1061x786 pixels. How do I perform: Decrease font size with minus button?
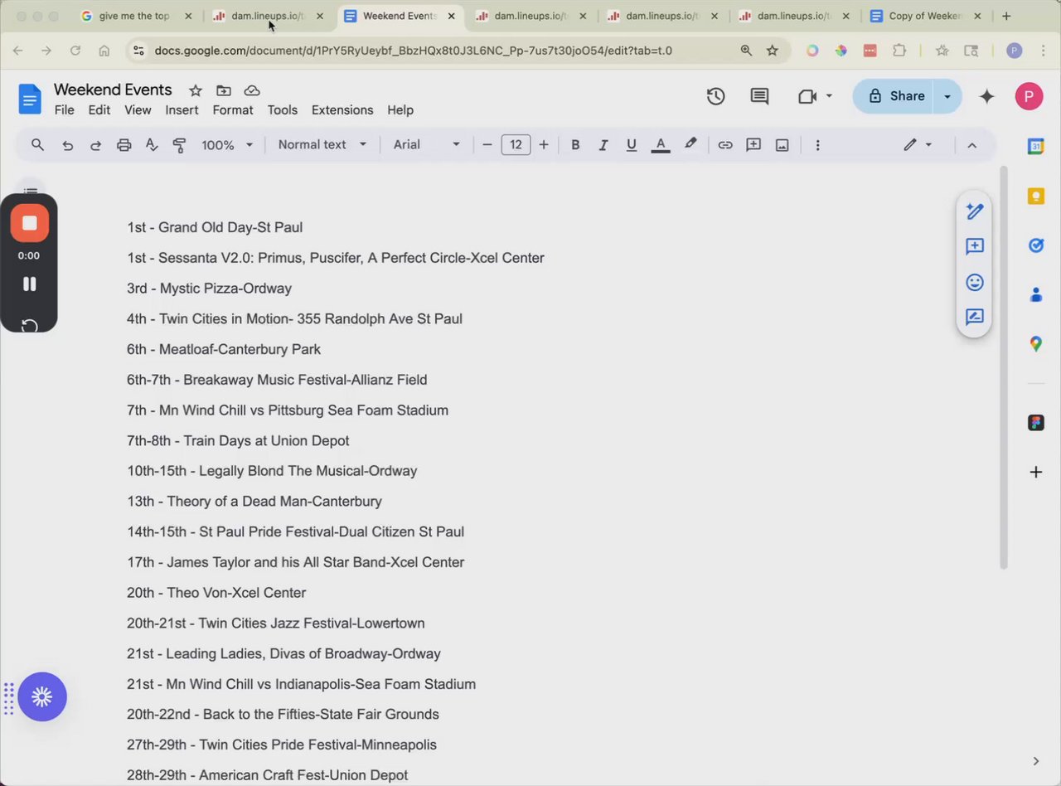click(x=487, y=145)
